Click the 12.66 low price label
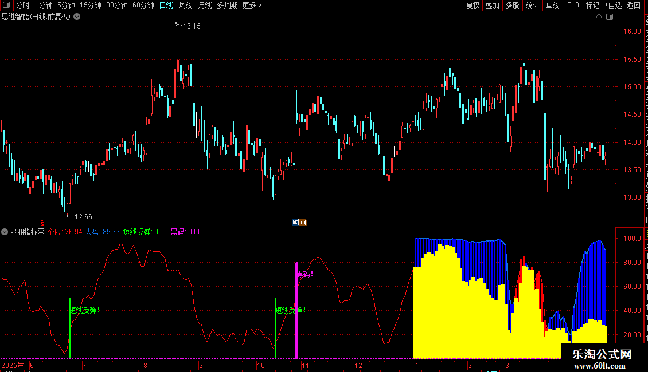The width and height of the screenshot is (648, 372). click(x=83, y=216)
